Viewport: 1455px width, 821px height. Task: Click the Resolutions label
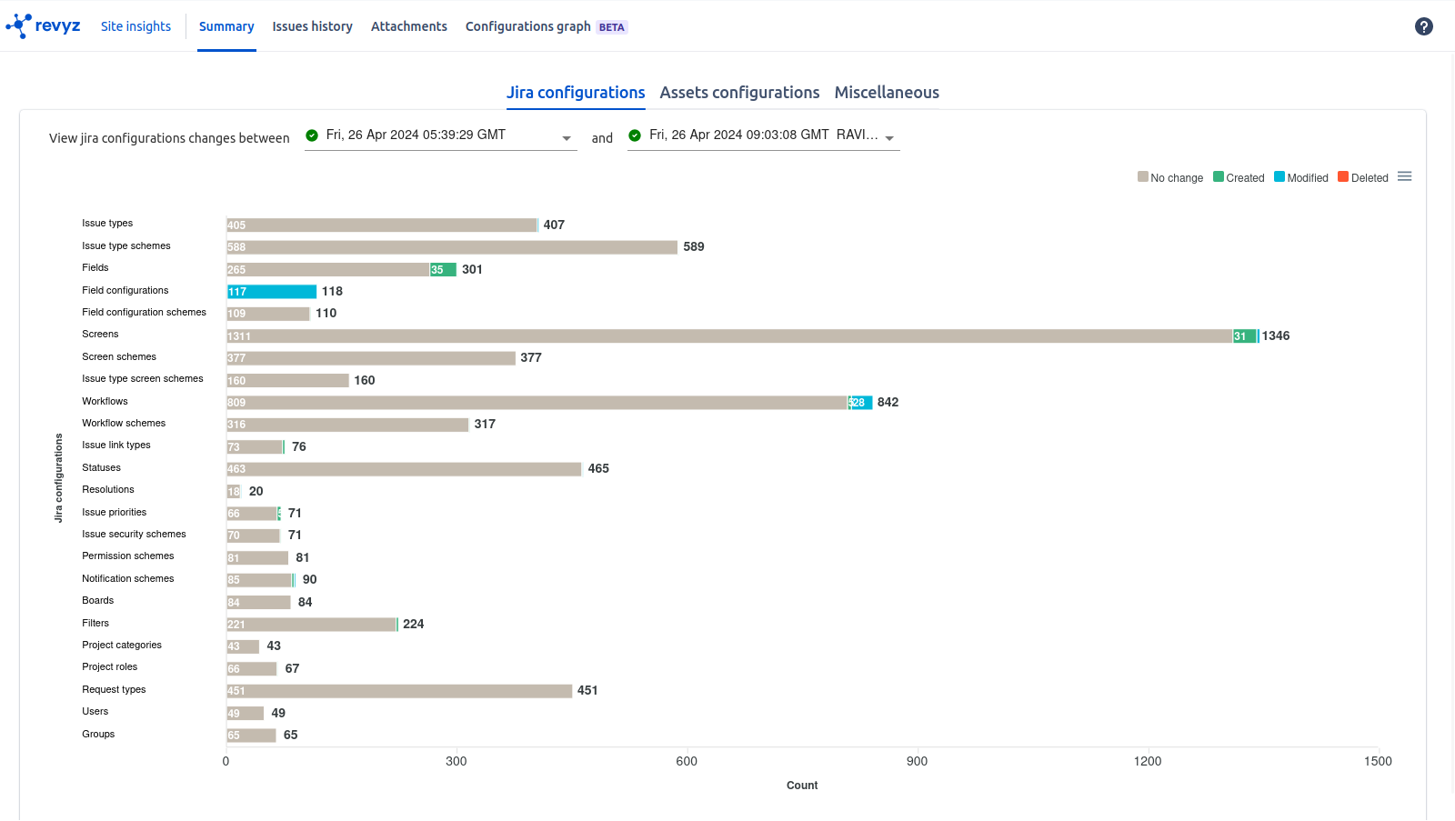108,489
